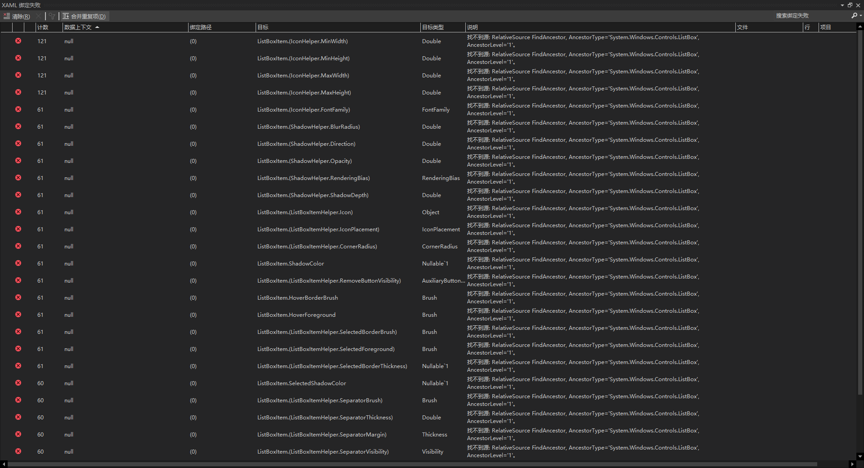Screen dimensions: 864x468
Task: Click error icon on SeparatorVisibility row
Action: (x=18, y=451)
